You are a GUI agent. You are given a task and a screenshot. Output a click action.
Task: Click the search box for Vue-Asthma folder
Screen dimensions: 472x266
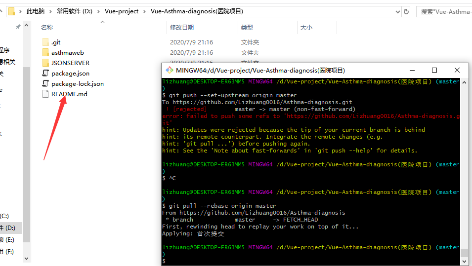tap(444, 12)
